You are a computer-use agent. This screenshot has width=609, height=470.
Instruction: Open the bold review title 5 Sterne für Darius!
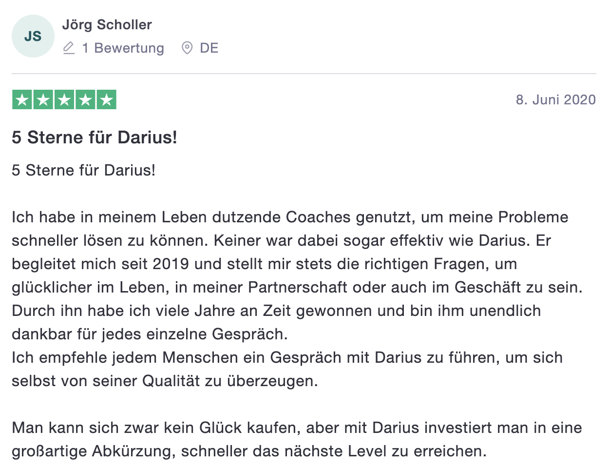tap(95, 137)
